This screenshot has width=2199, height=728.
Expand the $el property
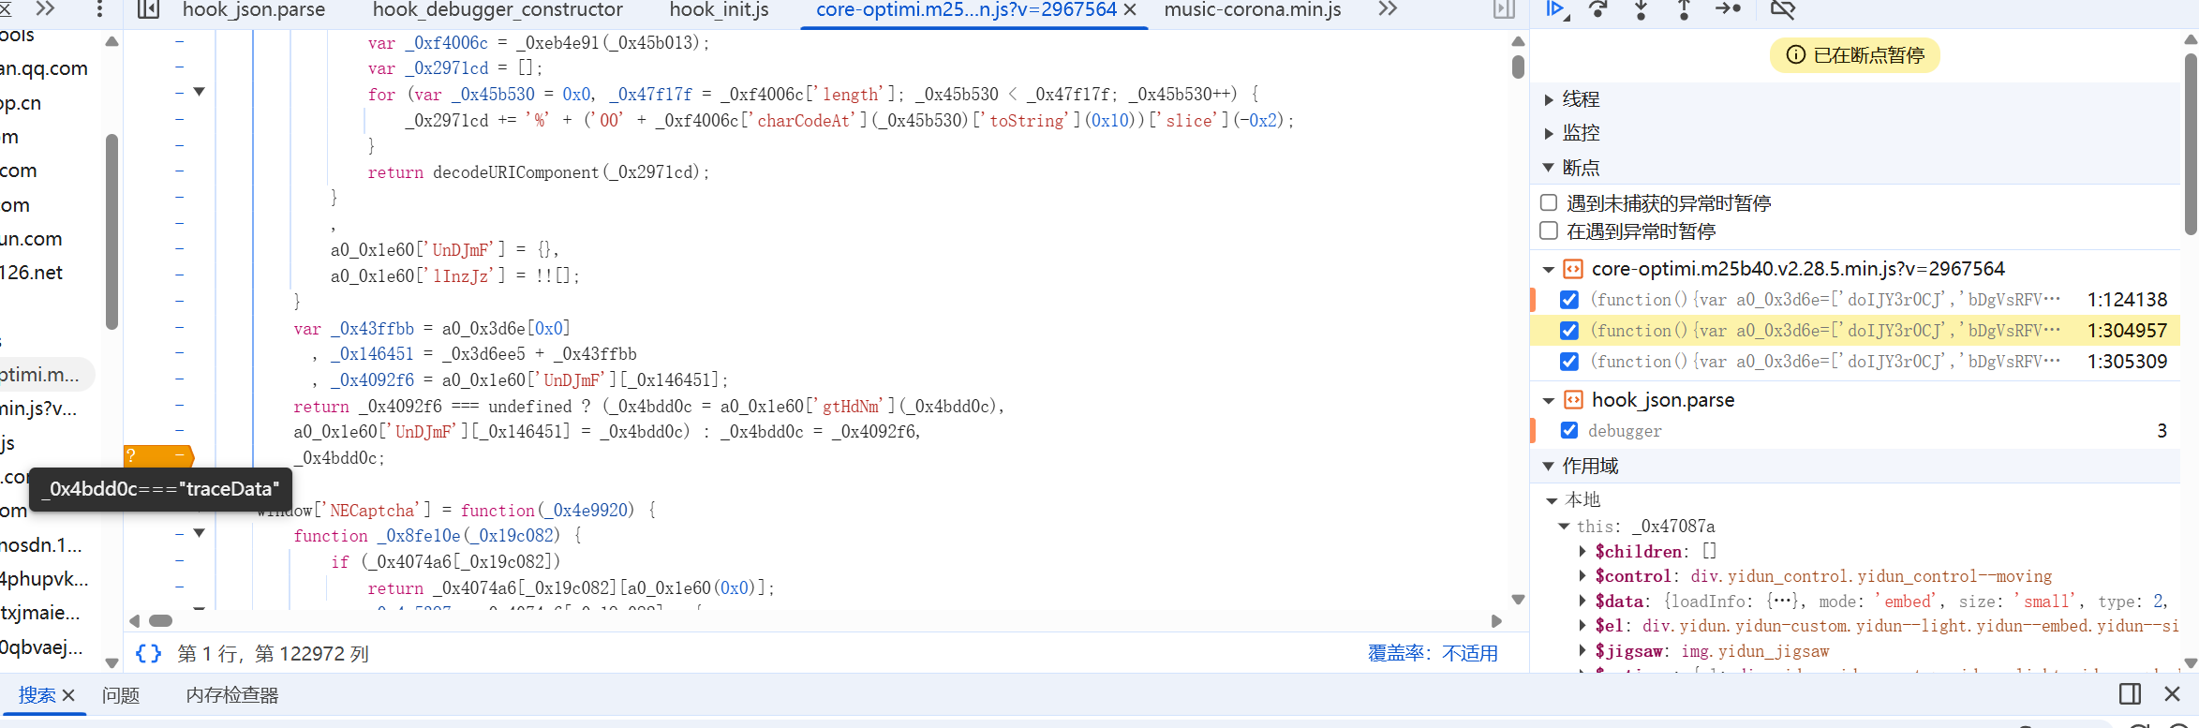1583,626
